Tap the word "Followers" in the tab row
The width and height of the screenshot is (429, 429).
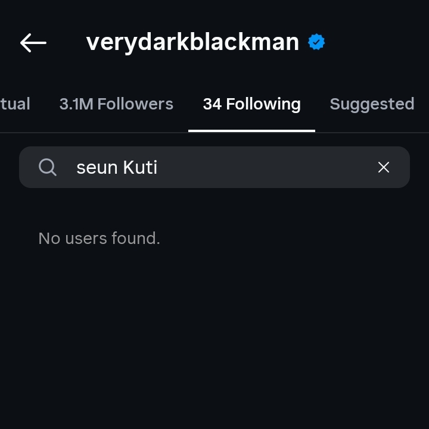pos(135,104)
